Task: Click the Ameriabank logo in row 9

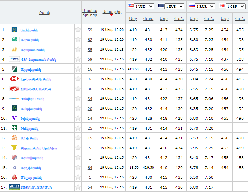Action: [14, 109]
